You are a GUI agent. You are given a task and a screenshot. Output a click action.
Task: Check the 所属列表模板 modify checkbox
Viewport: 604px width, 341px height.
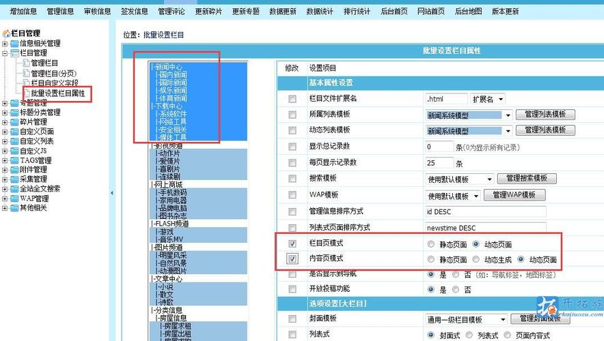click(292, 115)
